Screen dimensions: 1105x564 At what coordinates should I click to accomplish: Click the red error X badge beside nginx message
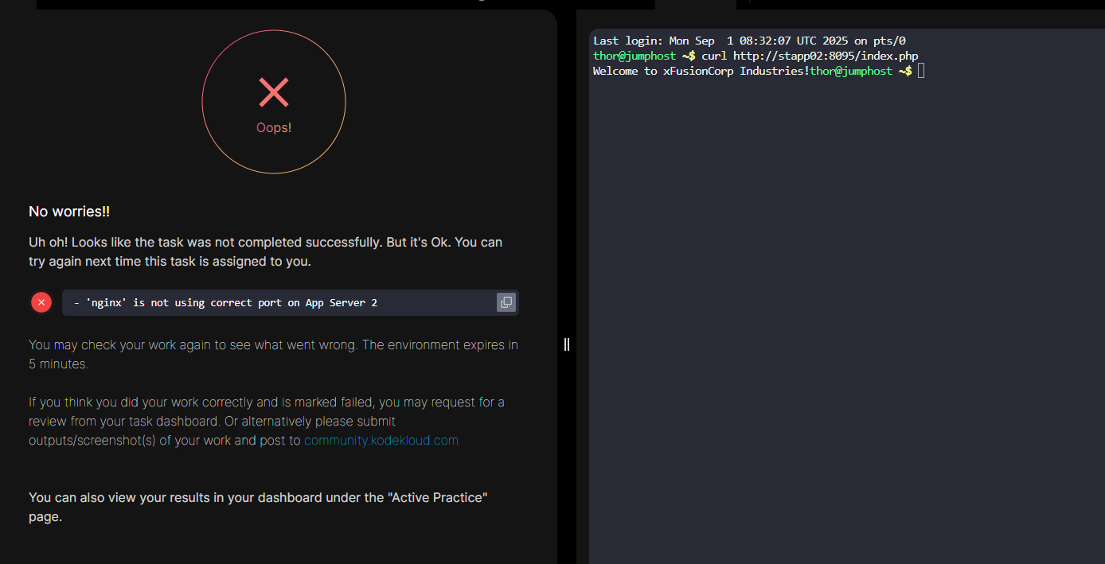click(x=41, y=302)
